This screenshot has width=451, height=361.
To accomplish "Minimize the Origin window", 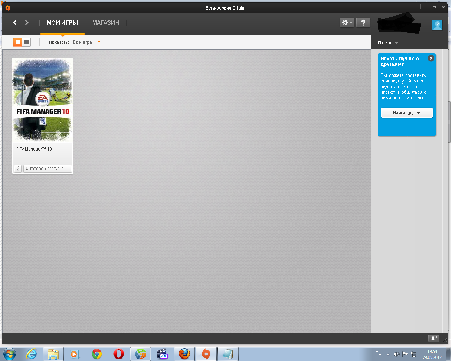I will (x=425, y=7).
